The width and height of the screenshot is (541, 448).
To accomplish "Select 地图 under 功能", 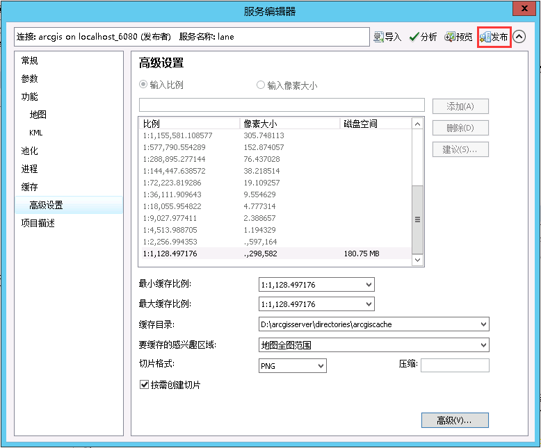I will [38, 115].
